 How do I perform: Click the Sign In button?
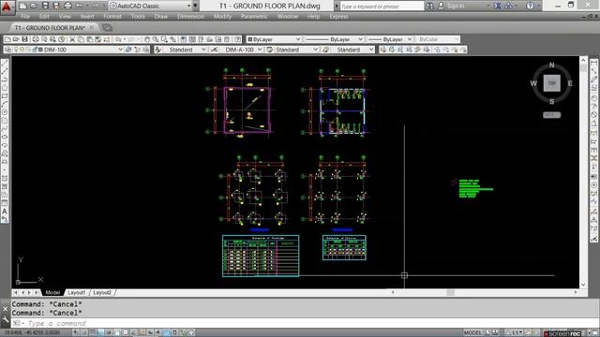(x=456, y=6)
